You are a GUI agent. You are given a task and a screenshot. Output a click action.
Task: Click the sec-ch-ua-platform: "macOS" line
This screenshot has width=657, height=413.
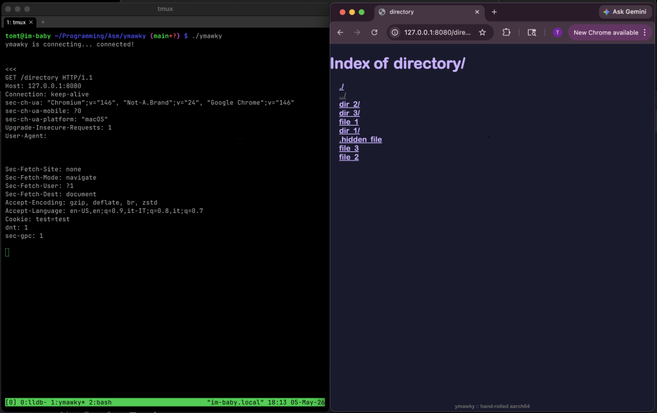[56, 119]
